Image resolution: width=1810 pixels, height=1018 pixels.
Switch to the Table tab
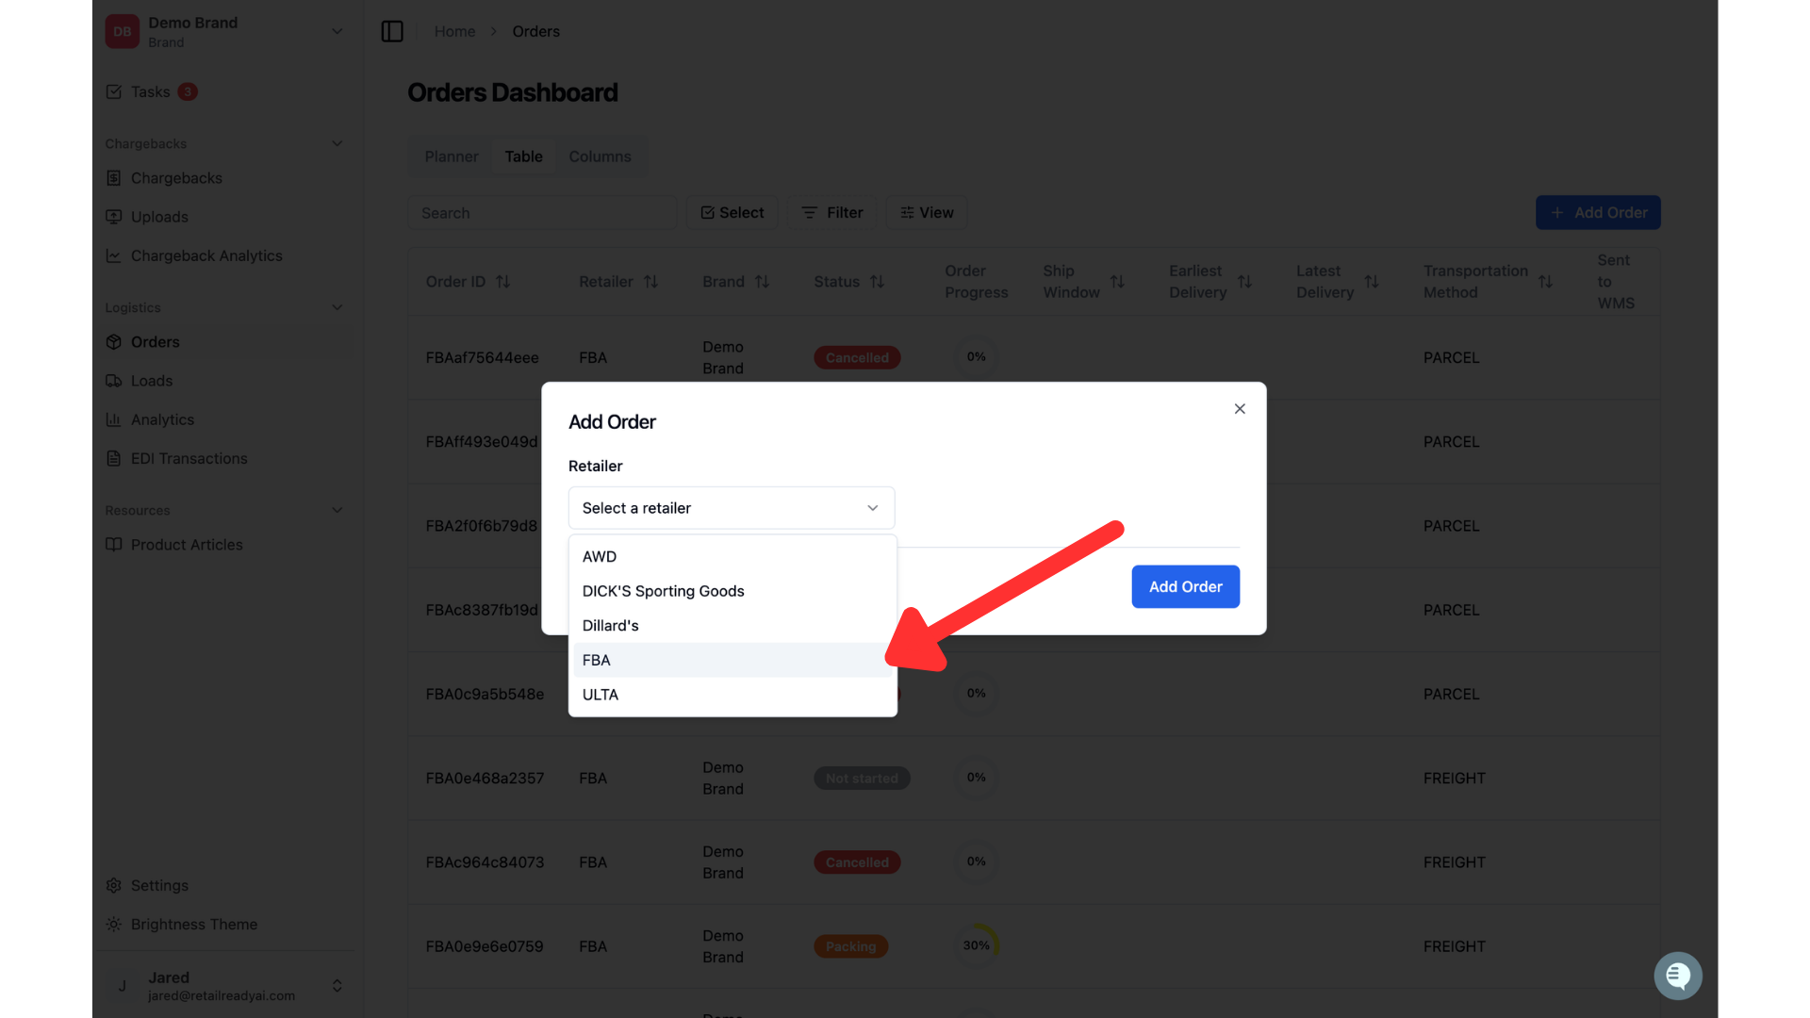coord(523,156)
